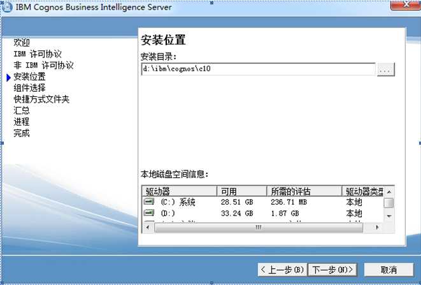Click the horizontal scrollbar thumb
The image size is (421, 285).
(259, 228)
